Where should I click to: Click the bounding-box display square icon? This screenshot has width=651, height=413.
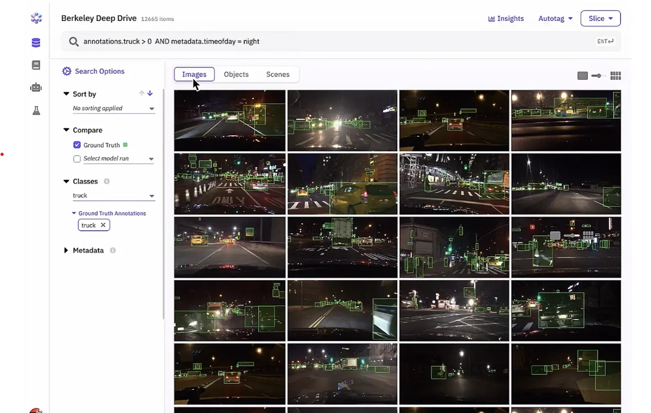pyautogui.click(x=582, y=75)
